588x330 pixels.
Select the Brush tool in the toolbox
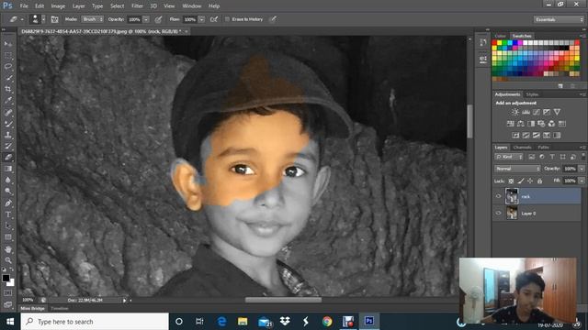coord(8,124)
